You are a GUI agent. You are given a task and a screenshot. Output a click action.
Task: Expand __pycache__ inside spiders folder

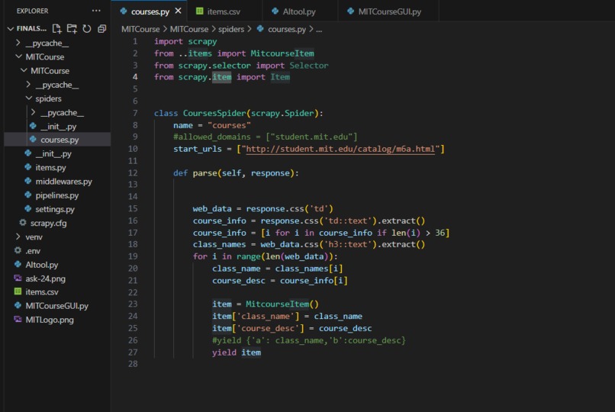click(x=34, y=112)
